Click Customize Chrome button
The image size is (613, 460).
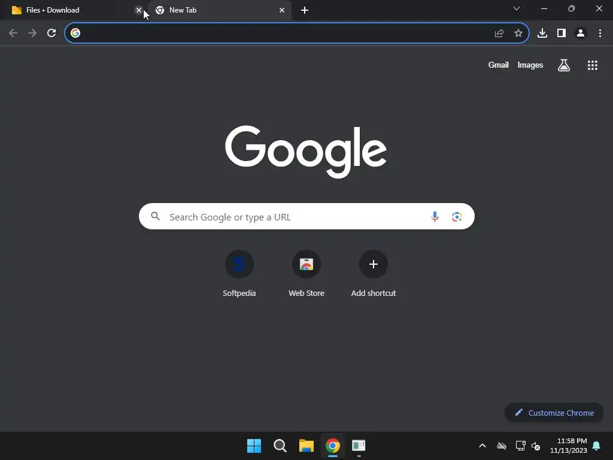pos(554,413)
